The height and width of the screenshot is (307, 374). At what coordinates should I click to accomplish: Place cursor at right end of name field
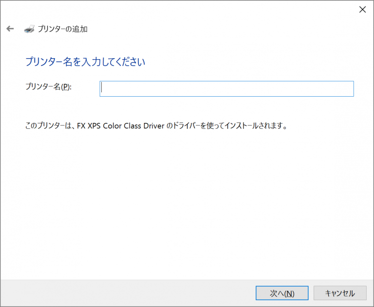click(350, 89)
